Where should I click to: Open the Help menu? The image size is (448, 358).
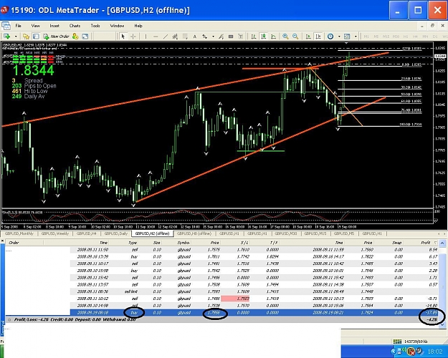[138, 26]
